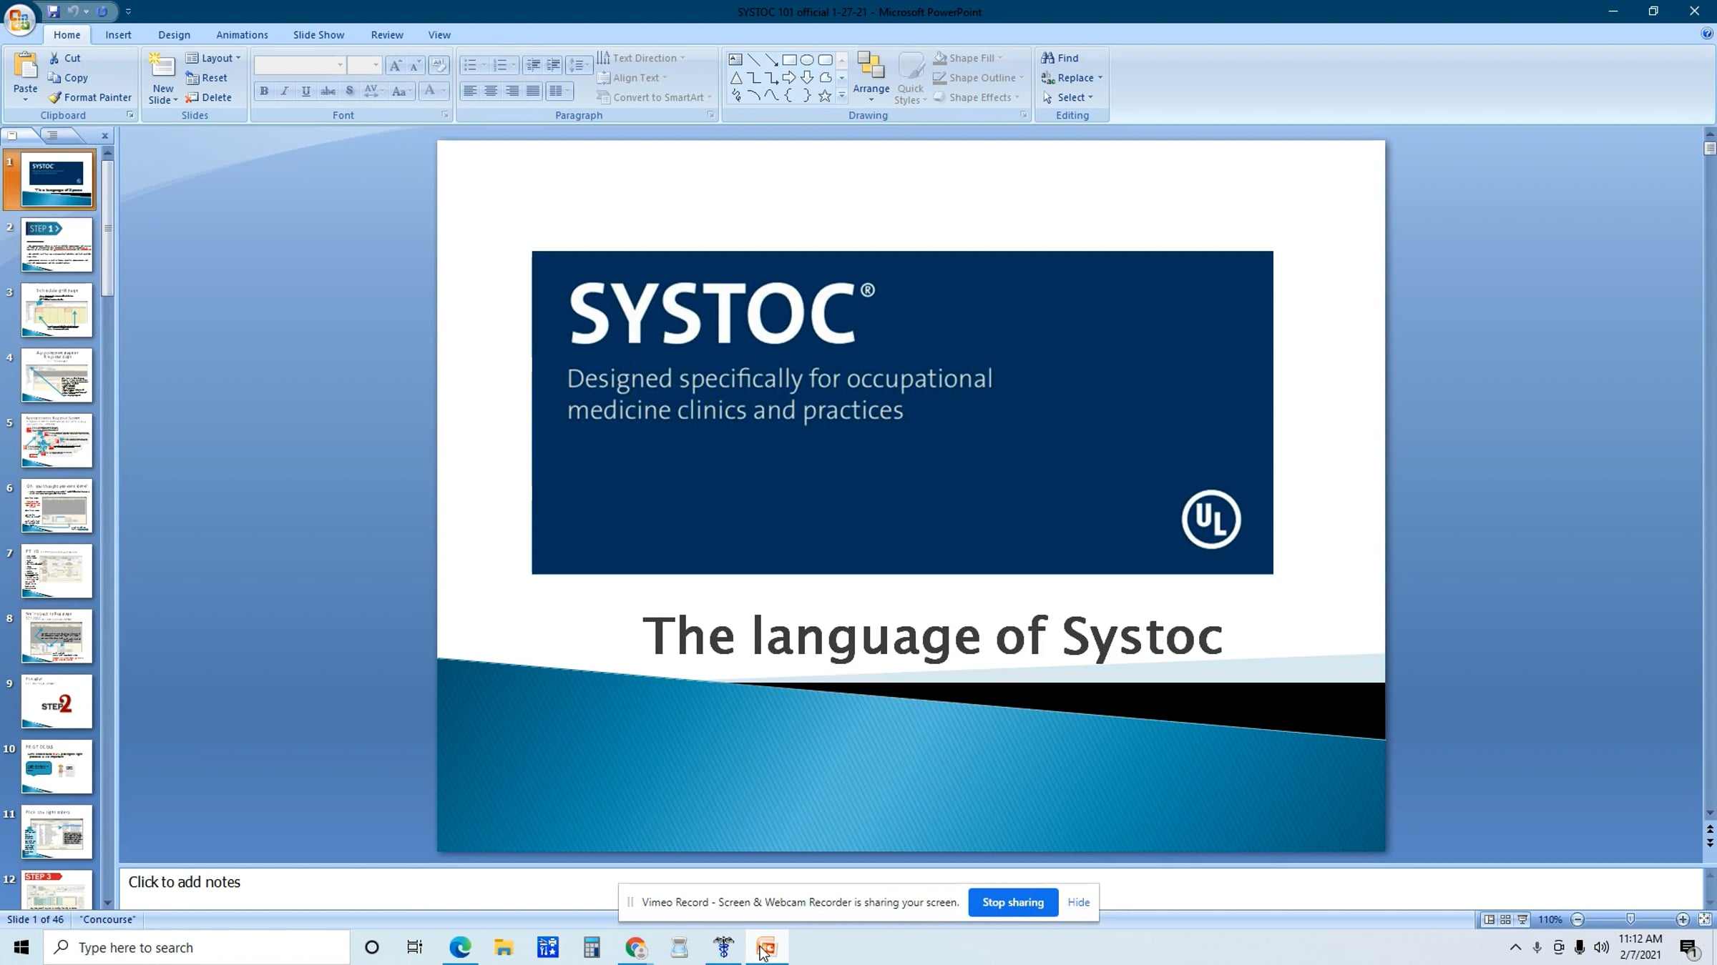Image resolution: width=1717 pixels, height=965 pixels.
Task: Click the Stop sharing button
Action: [x=1013, y=902]
